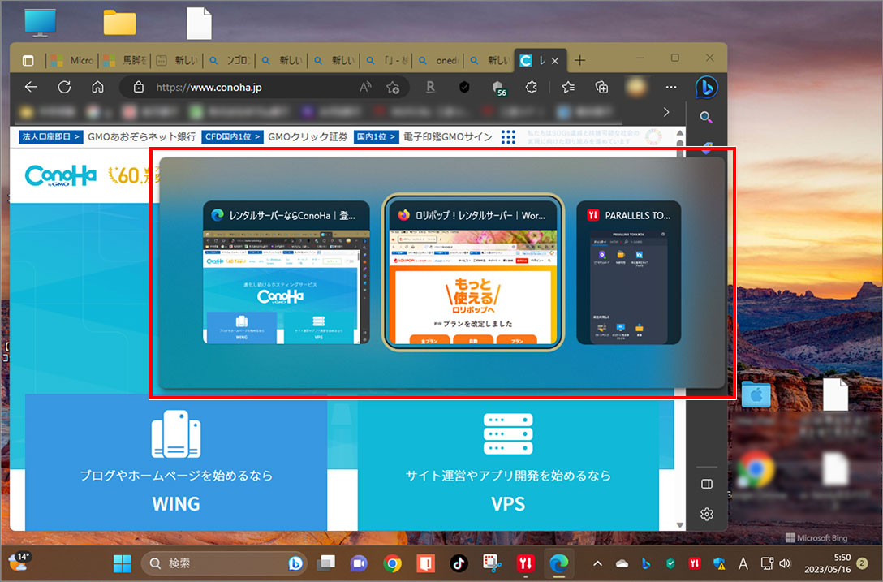Open the clock showing 5:50

tap(827, 563)
